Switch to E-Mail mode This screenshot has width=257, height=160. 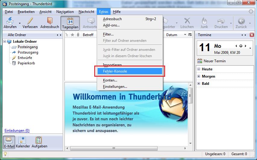click(9, 142)
